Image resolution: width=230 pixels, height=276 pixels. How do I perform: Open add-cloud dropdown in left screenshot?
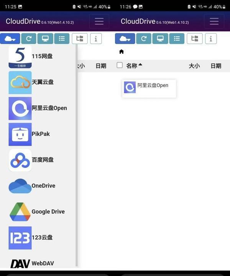10,39
